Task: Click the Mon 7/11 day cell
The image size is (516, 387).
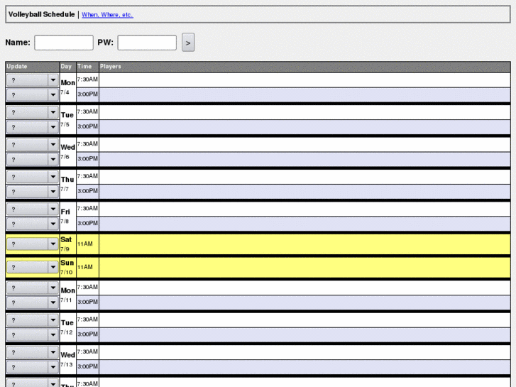Action: coord(68,295)
